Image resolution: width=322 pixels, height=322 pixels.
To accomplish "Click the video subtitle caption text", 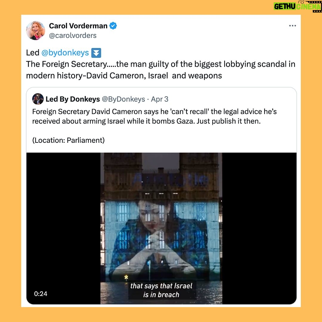I will (161, 290).
